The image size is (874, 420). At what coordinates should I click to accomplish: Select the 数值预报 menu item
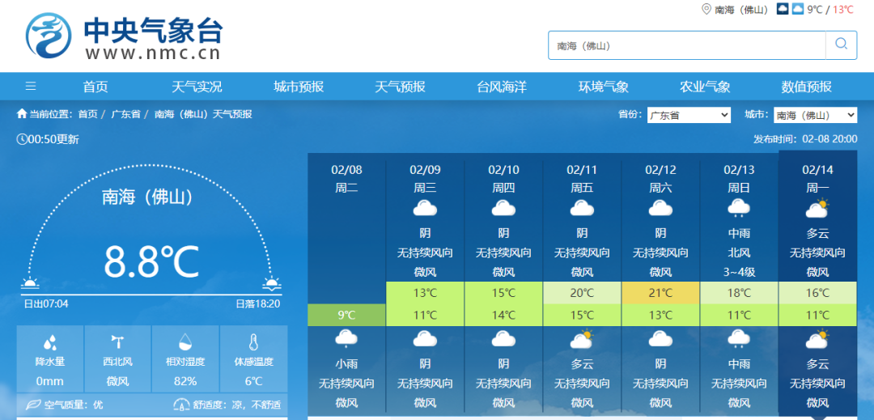806,87
